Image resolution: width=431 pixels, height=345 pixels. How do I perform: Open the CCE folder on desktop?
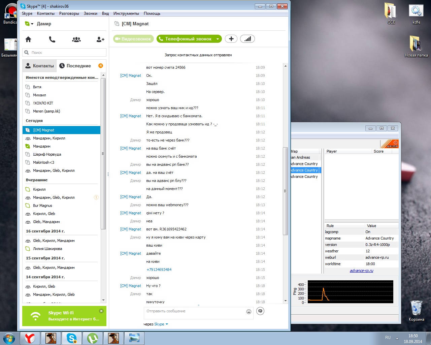(x=391, y=13)
